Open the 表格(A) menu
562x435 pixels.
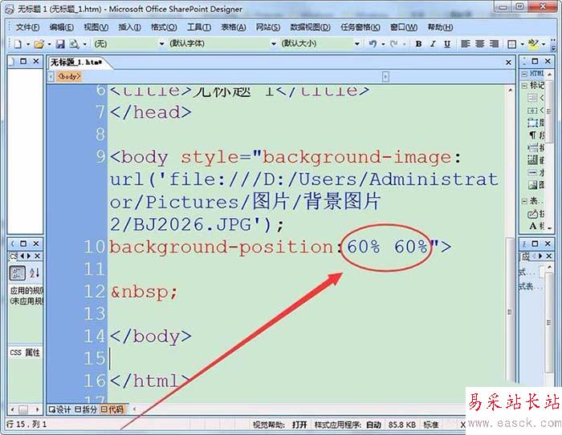point(234,27)
